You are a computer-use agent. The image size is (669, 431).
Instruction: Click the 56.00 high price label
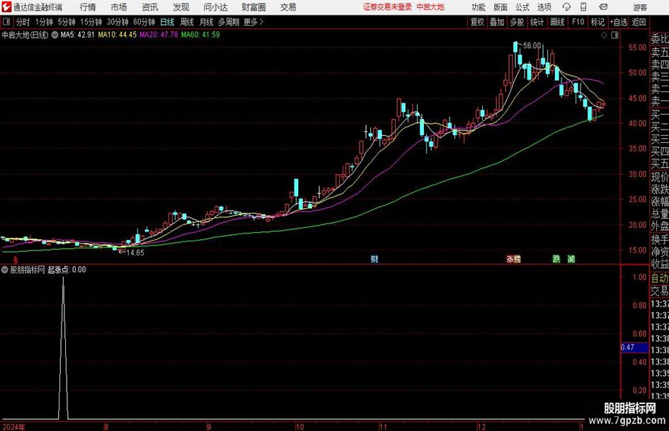click(x=532, y=46)
